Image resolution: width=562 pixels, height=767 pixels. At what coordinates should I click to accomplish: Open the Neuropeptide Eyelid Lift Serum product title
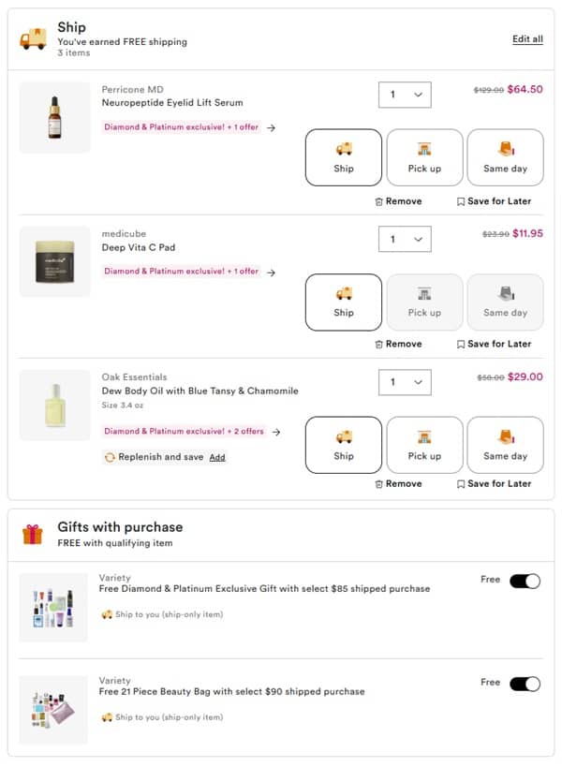point(171,103)
